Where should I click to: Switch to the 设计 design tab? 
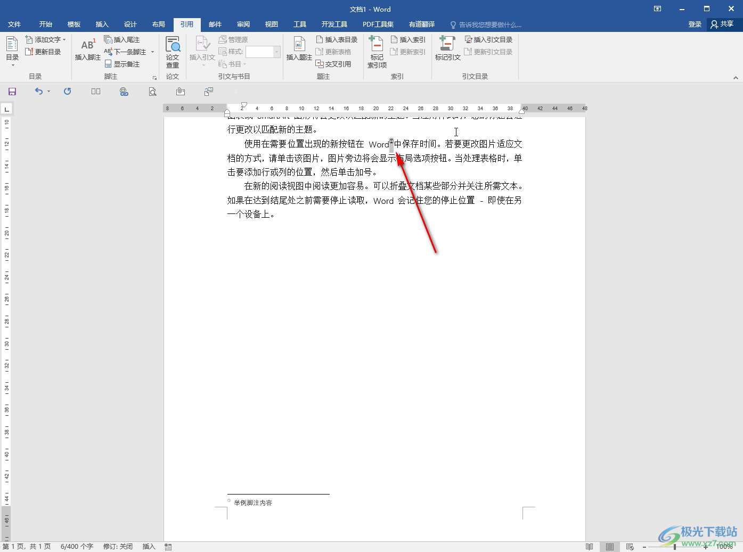coord(130,24)
